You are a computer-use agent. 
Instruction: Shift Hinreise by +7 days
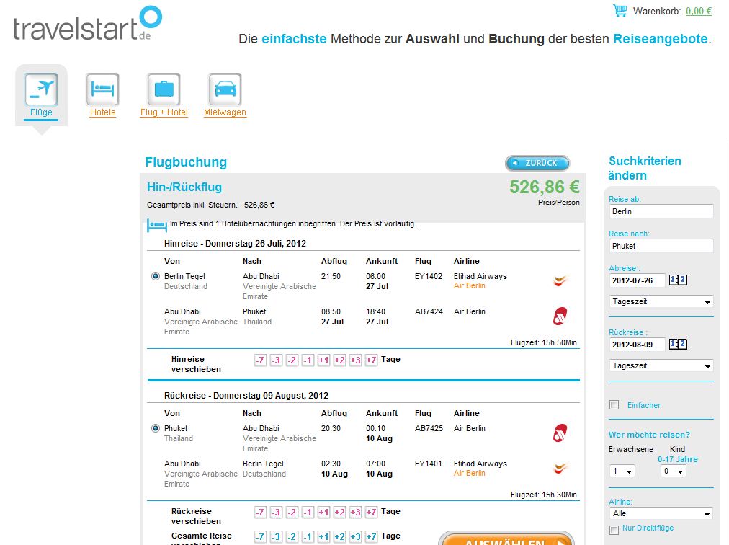click(x=371, y=360)
